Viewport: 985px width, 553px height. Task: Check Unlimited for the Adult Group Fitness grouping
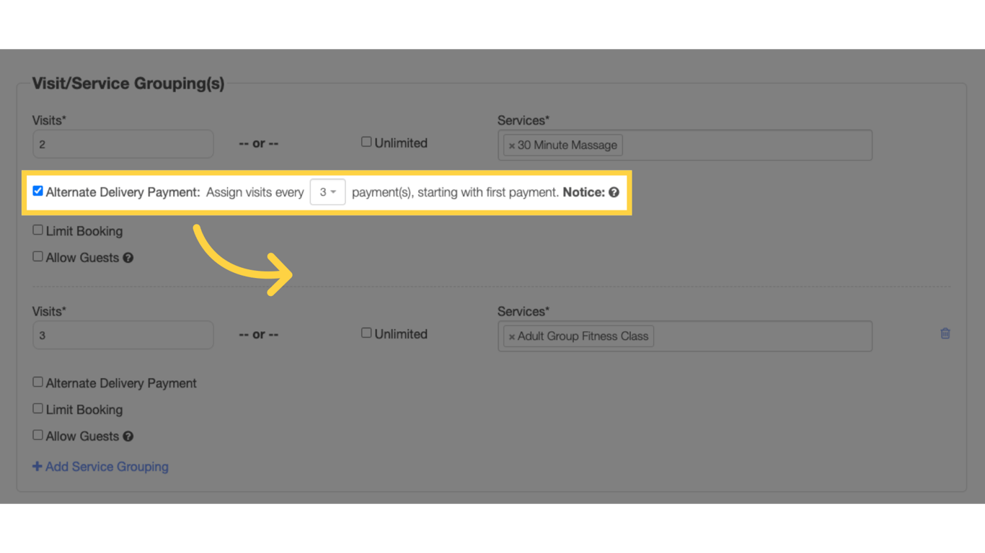pyautogui.click(x=366, y=333)
